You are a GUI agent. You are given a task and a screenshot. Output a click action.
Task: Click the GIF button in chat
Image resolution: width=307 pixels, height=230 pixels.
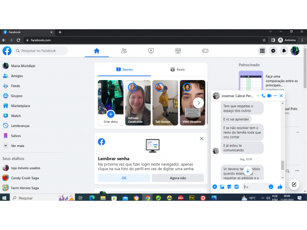236,186
